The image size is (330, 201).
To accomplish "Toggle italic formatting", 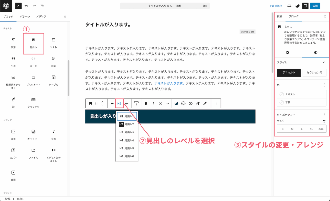I will (153, 103).
